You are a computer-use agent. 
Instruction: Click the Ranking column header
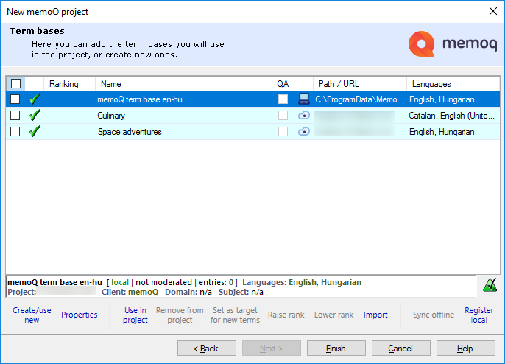[x=63, y=84]
